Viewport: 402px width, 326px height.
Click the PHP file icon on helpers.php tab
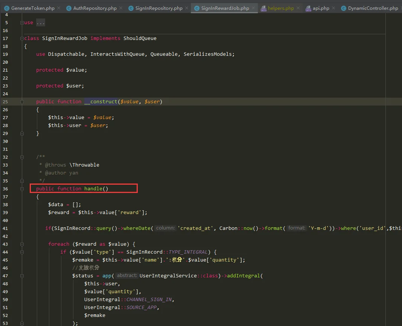pos(263,8)
